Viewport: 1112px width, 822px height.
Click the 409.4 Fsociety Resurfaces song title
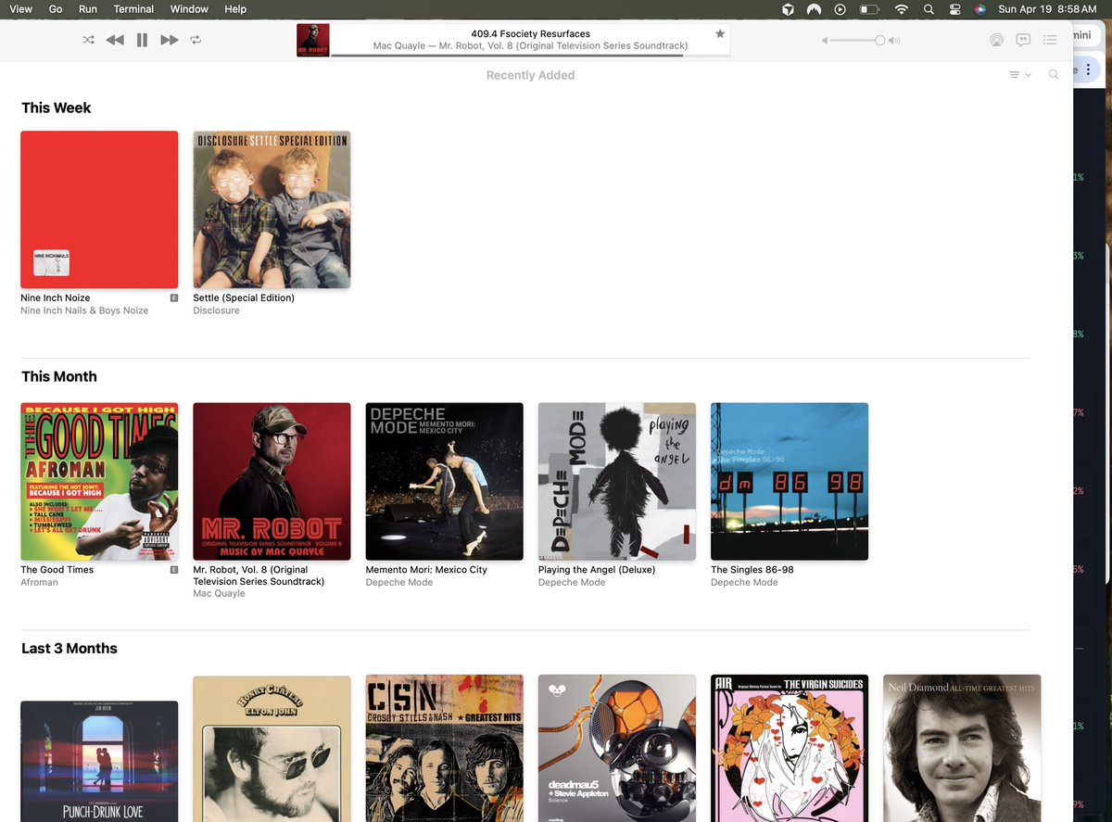tap(530, 33)
